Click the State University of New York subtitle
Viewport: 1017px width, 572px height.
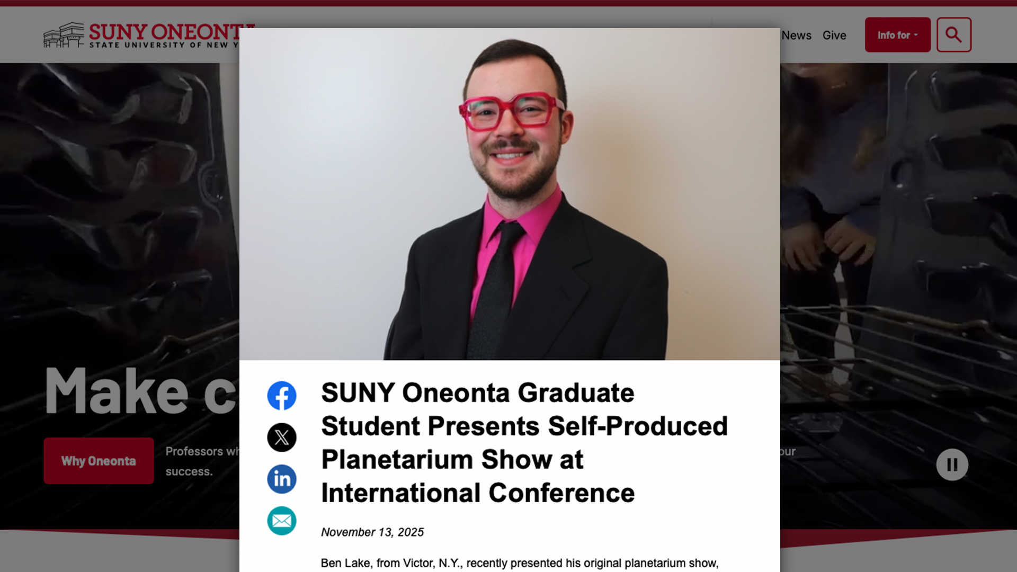coord(164,45)
